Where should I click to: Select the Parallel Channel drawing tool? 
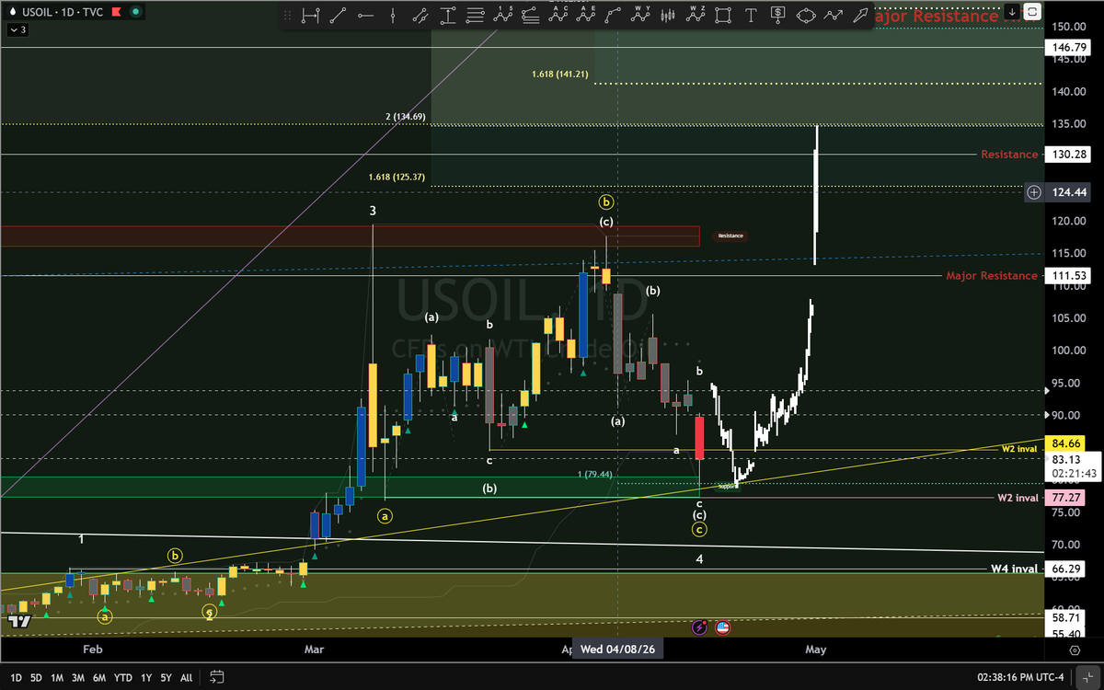click(x=420, y=16)
